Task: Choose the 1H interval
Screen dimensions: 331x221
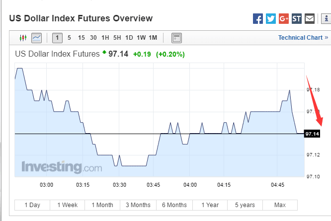Action: [x=105, y=38]
